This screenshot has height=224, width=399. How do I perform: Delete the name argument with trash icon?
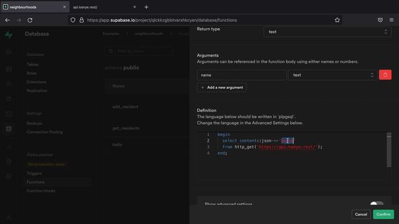pyautogui.click(x=385, y=75)
